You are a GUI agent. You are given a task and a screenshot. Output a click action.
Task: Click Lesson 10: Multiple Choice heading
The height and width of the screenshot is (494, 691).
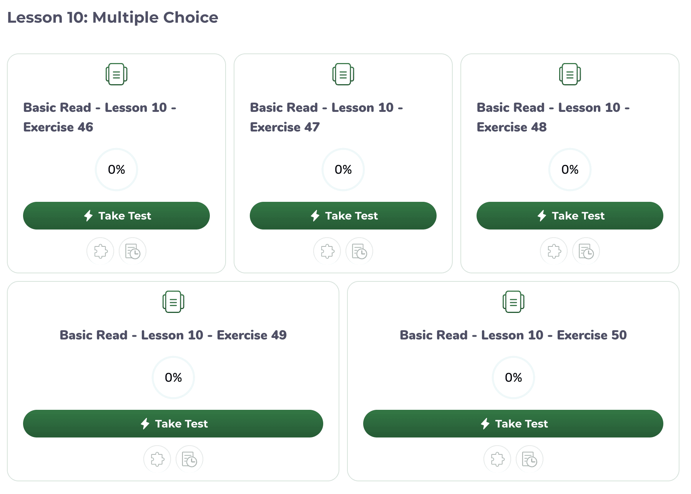pyautogui.click(x=113, y=18)
